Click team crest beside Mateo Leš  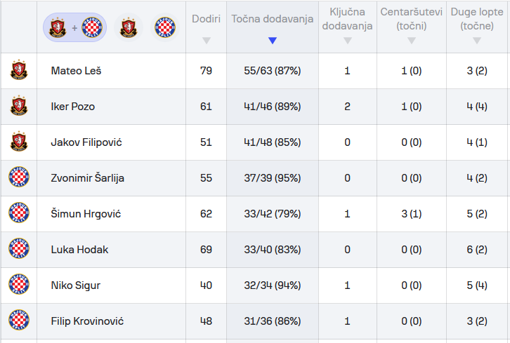(x=19, y=71)
